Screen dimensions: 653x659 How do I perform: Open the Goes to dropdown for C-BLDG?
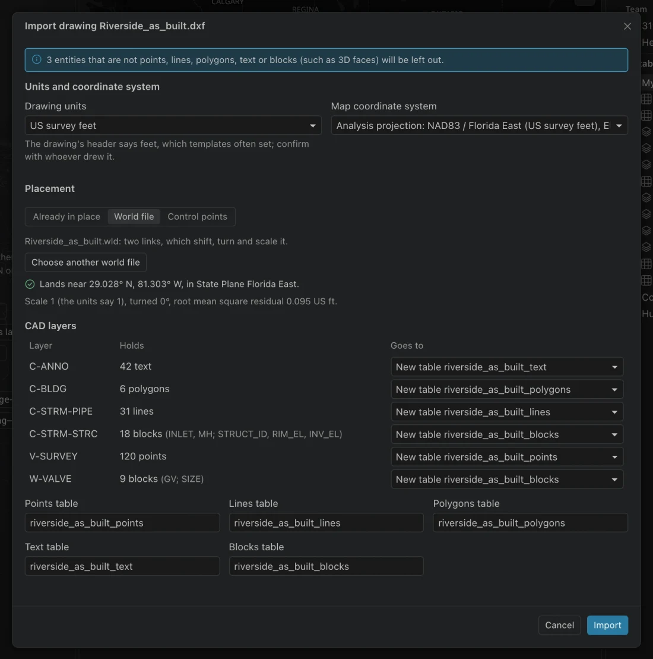pyautogui.click(x=507, y=389)
